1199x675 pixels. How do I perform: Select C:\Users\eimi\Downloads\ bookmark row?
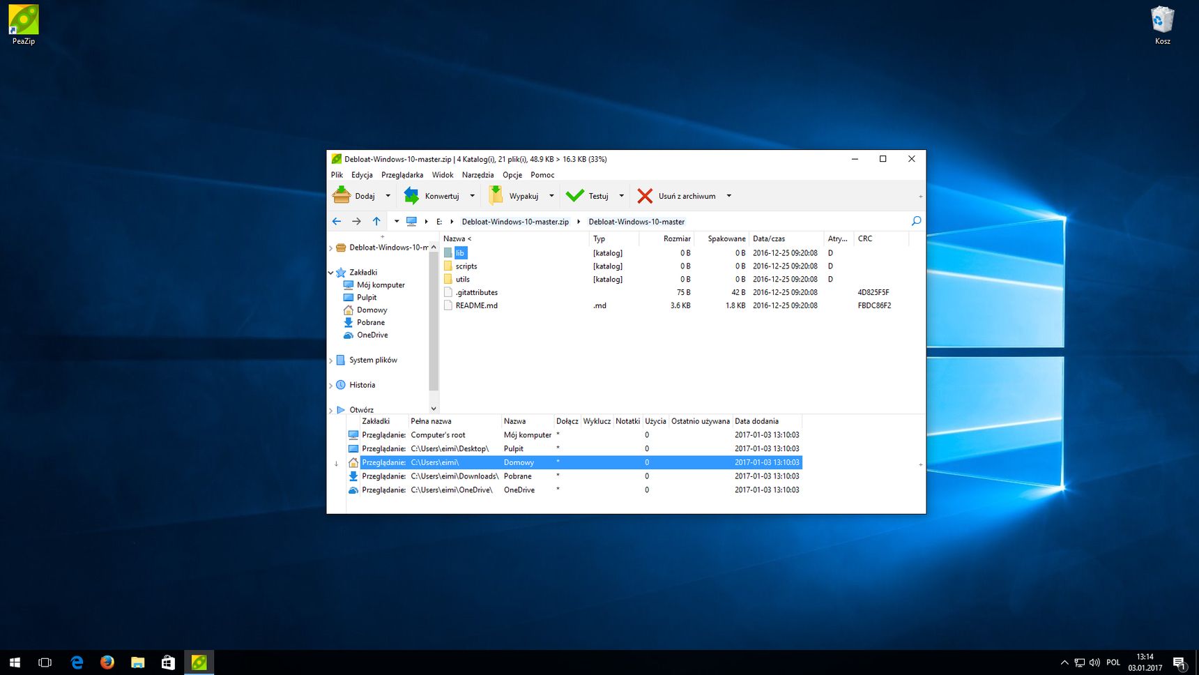tap(574, 476)
